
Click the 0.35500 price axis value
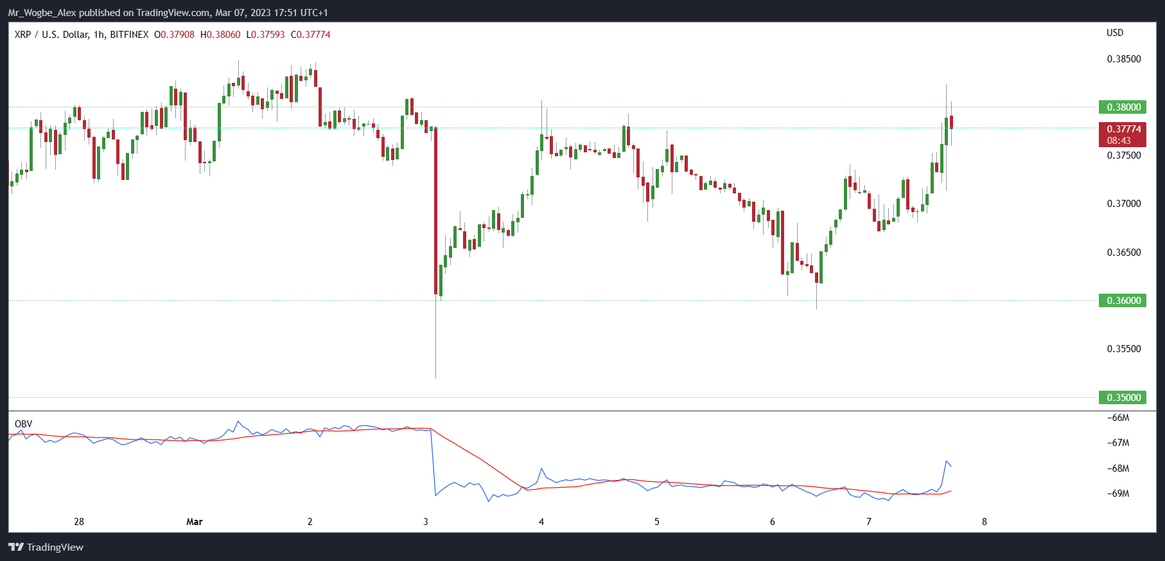click(1124, 349)
